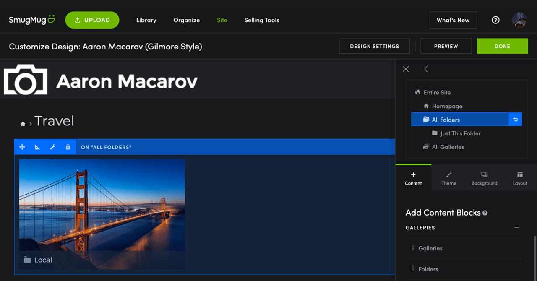
Task: Select the Folders content block entry
Action: [428, 269]
